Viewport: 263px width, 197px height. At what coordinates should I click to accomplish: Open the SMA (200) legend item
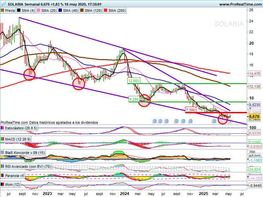coord(115,10)
